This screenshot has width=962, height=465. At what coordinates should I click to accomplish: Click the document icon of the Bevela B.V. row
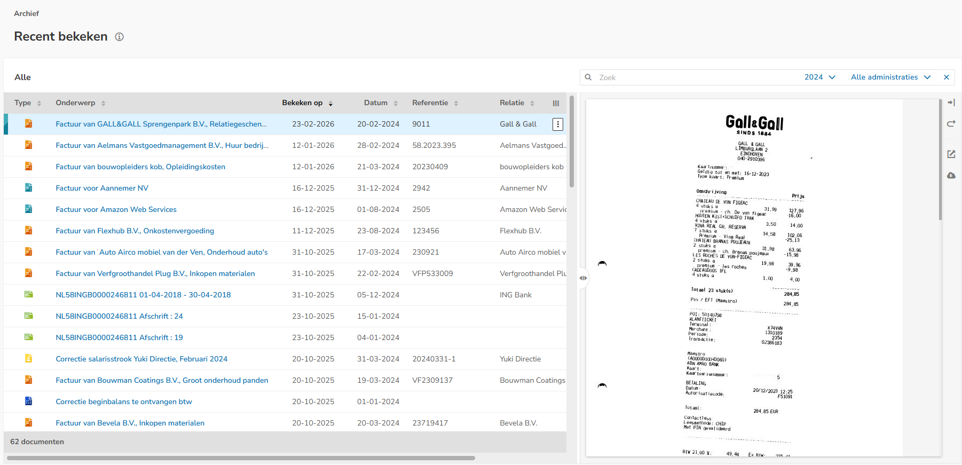[29, 423]
